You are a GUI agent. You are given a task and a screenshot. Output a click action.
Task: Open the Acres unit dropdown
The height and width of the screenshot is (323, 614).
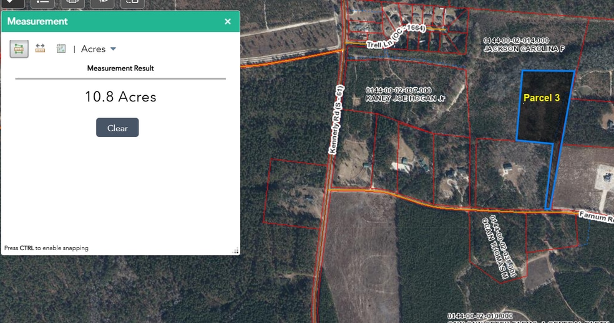point(99,49)
